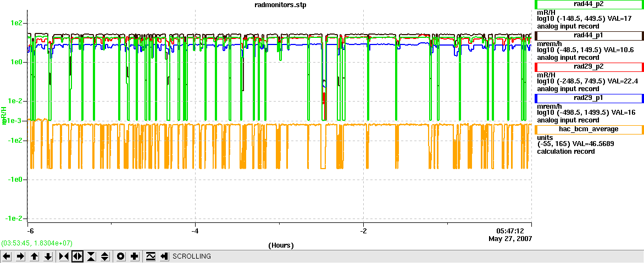Image resolution: width=644 pixels, height=263 pixels.
Task: Select the rad29_p1 curve legend
Action: pyautogui.click(x=590, y=98)
